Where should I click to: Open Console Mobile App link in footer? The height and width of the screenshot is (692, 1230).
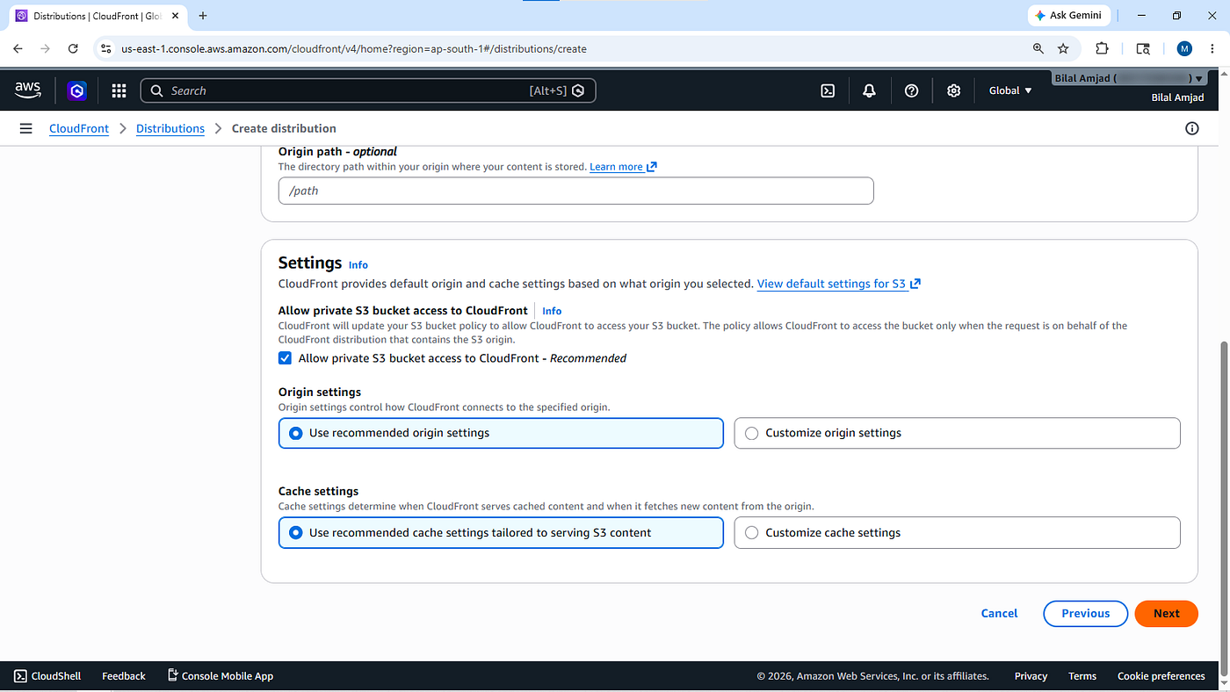click(x=221, y=676)
